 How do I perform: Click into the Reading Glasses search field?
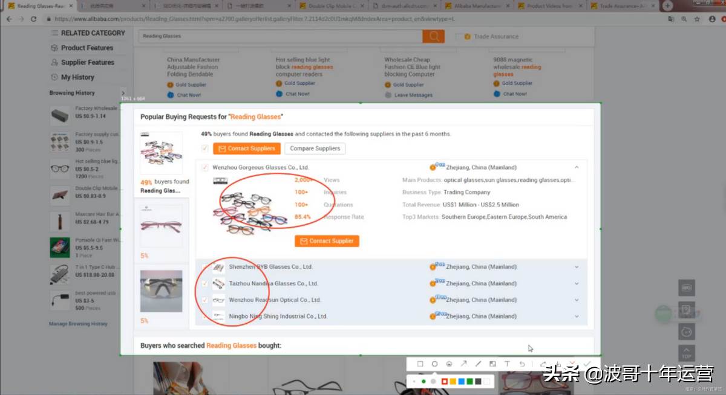point(280,36)
